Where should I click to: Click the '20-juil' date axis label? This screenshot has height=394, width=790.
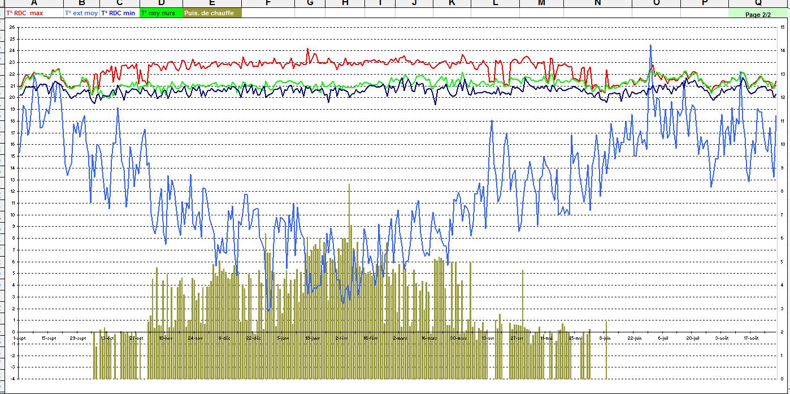click(x=693, y=338)
